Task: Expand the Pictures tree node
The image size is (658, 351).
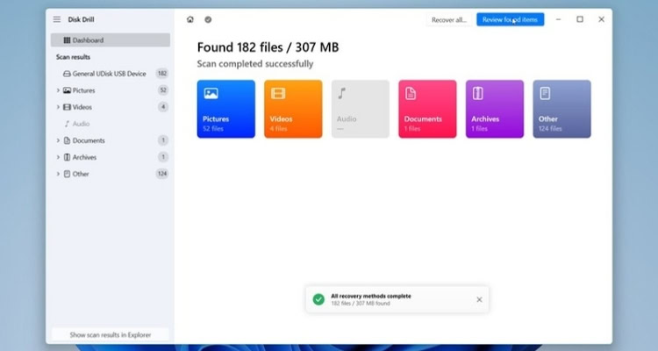Action: pyautogui.click(x=58, y=90)
